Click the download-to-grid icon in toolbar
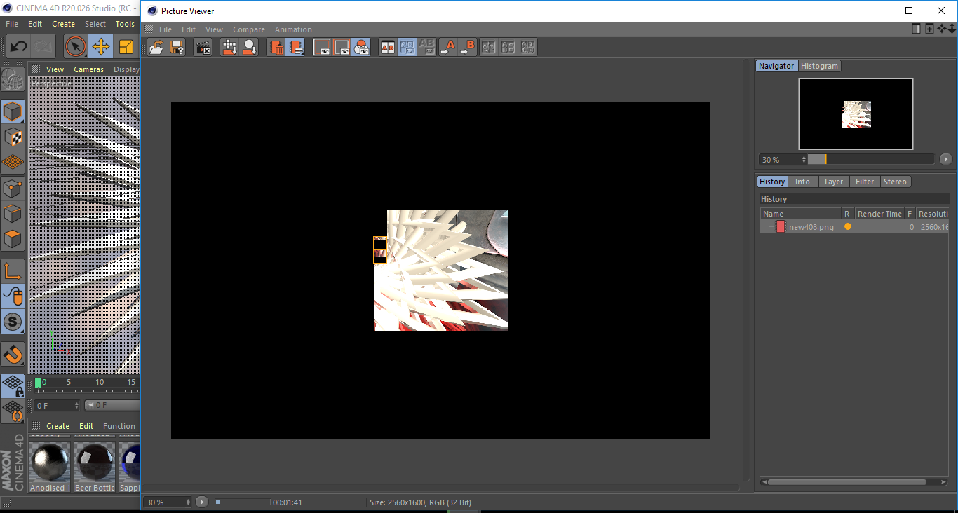The image size is (958, 513). click(229, 47)
